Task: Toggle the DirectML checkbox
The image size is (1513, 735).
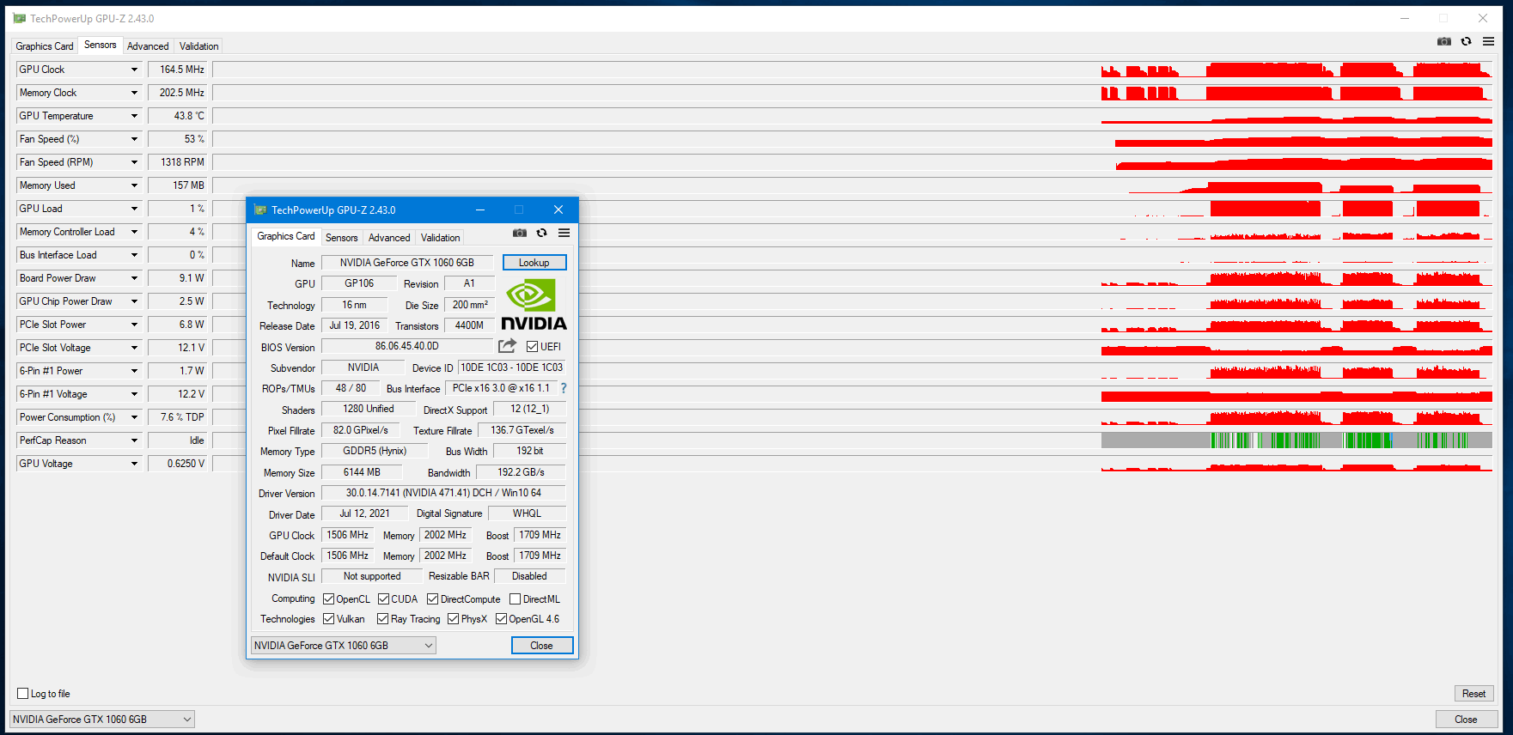Action: 515,599
